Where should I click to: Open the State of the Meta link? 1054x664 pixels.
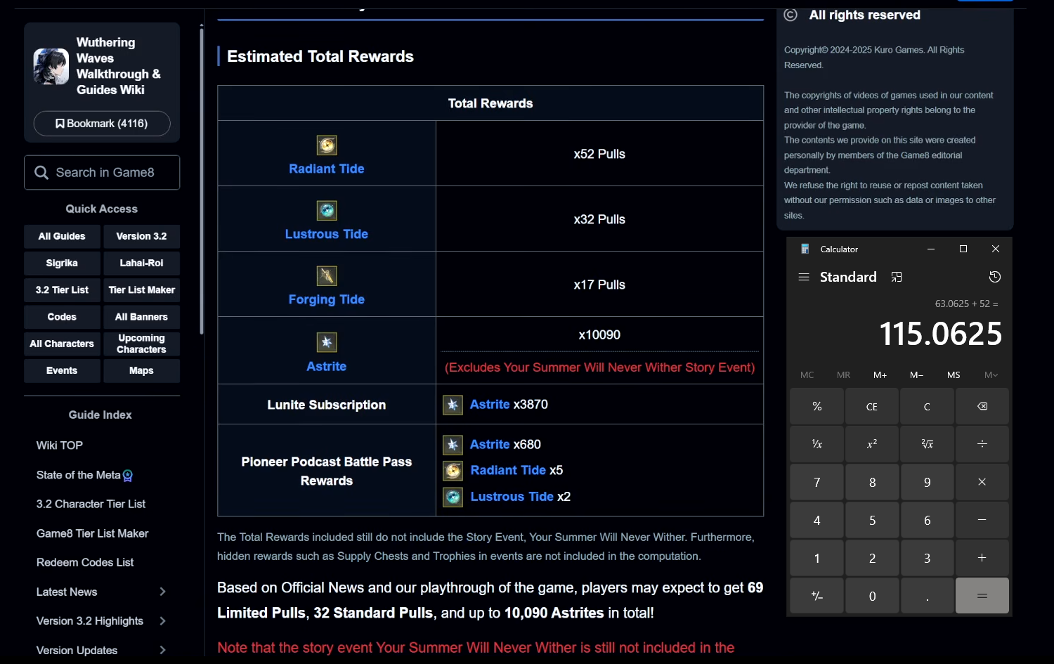(x=79, y=475)
